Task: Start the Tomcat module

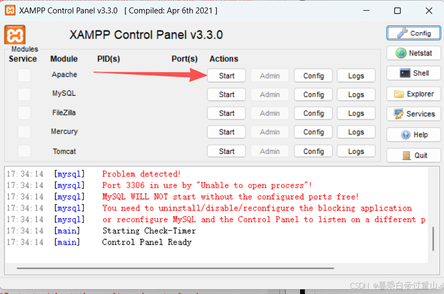Action: click(x=226, y=151)
